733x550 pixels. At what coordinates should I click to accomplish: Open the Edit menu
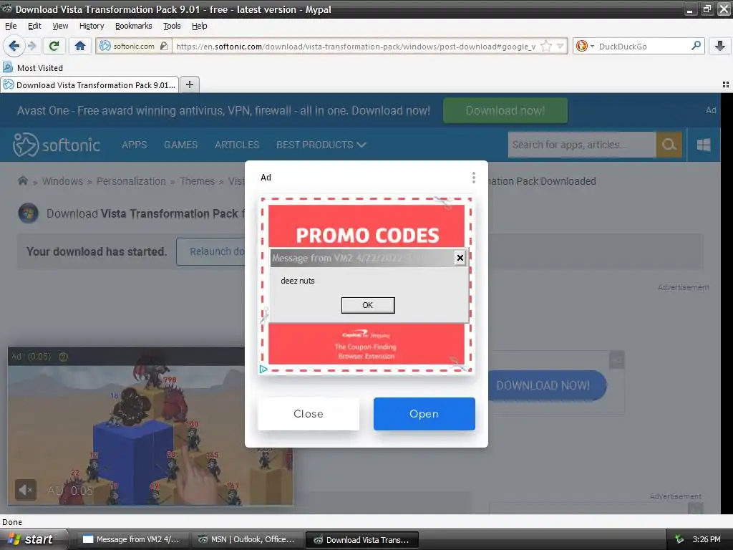pyautogui.click(x=34, y=26)
